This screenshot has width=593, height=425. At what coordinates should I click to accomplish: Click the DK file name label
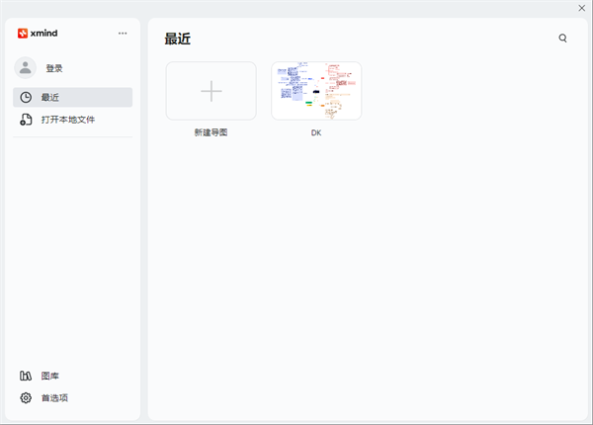(x=316, y=132)
